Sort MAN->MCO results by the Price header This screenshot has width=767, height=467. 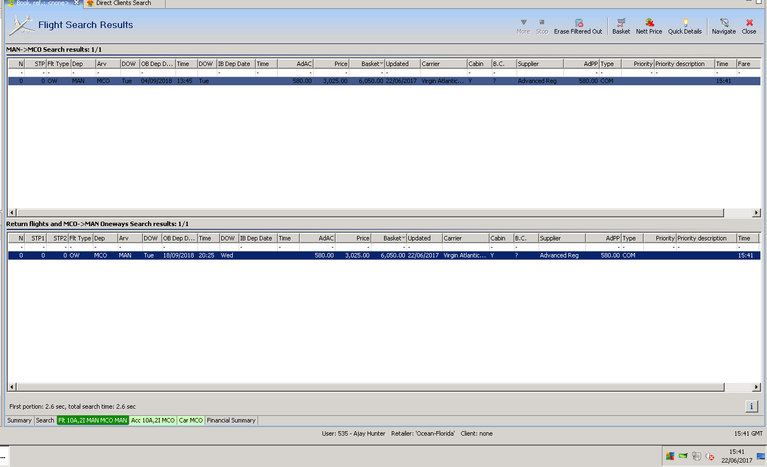(x=331, y=64)
